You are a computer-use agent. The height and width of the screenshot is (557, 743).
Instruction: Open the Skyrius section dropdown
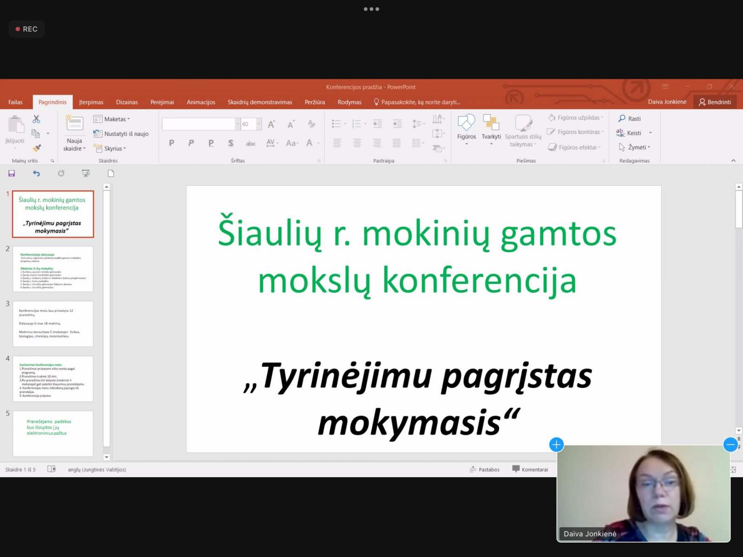coord(110,149)
